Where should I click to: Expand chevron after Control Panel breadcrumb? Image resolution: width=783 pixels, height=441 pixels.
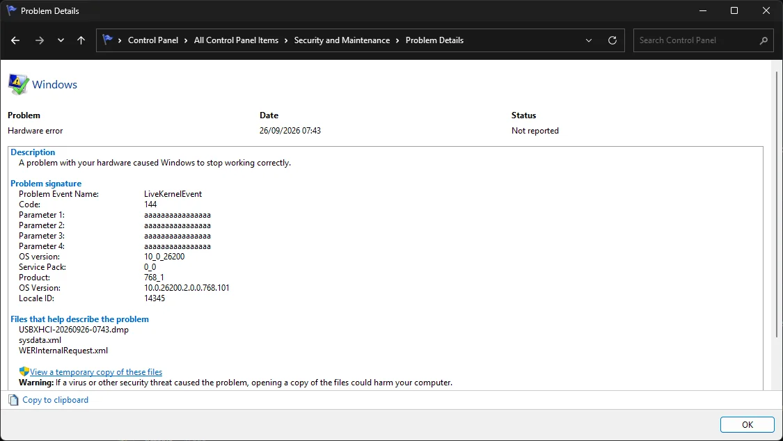(186, 40)
